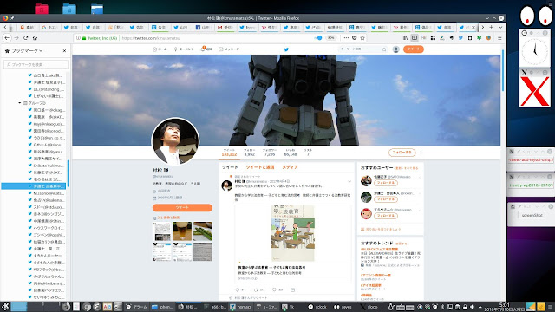
Task: Click the like heart on the pinned tweet
Action: pyautogui.click(x=274, y=289)
